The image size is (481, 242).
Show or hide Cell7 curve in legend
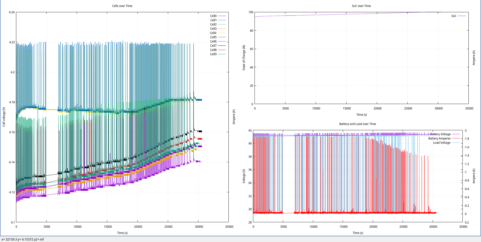pos(218,45)
